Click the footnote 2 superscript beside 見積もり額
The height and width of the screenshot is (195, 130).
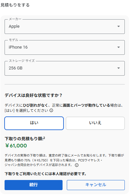point(44,138)
